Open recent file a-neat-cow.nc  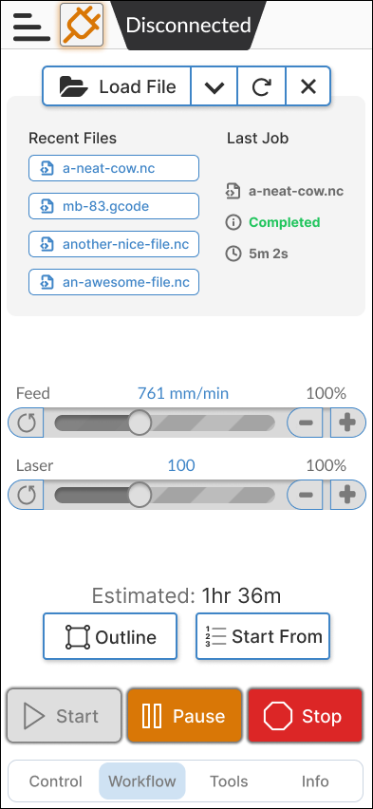click(x=114, y=168)
